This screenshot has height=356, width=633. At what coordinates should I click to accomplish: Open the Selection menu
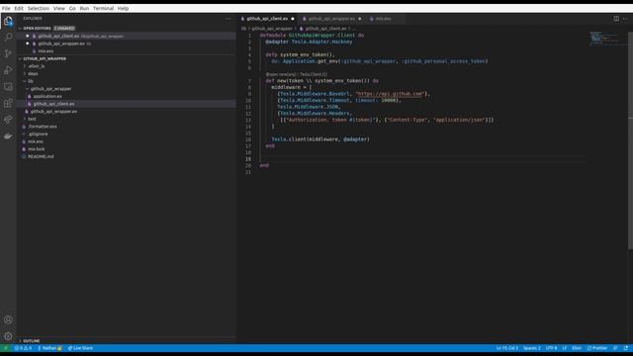[x=38, y=8]
